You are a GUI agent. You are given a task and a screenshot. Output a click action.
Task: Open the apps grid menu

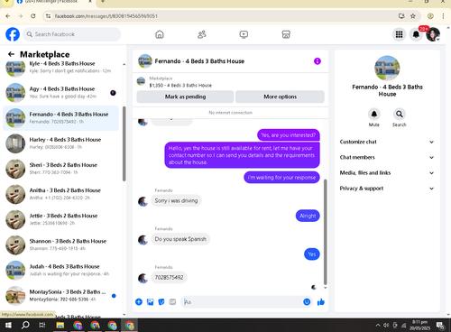point(399,34)
